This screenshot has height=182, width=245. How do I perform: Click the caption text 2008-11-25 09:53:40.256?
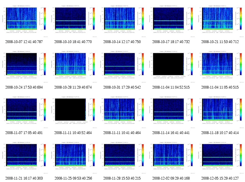73,178
